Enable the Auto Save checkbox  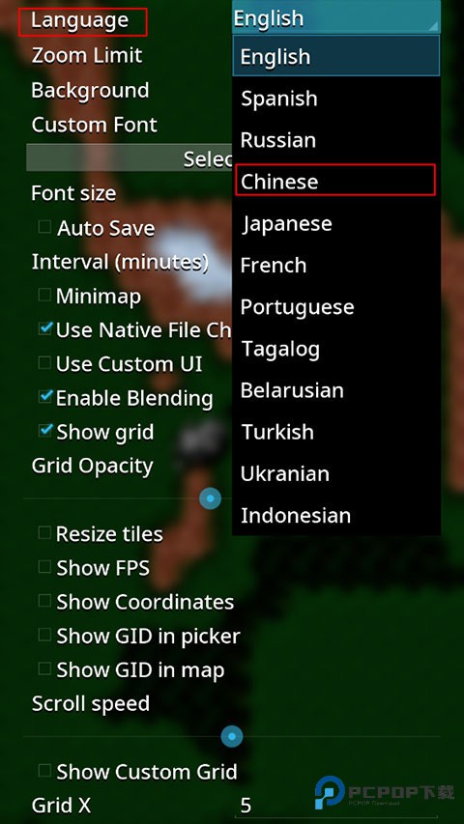(x=44, y=227)
